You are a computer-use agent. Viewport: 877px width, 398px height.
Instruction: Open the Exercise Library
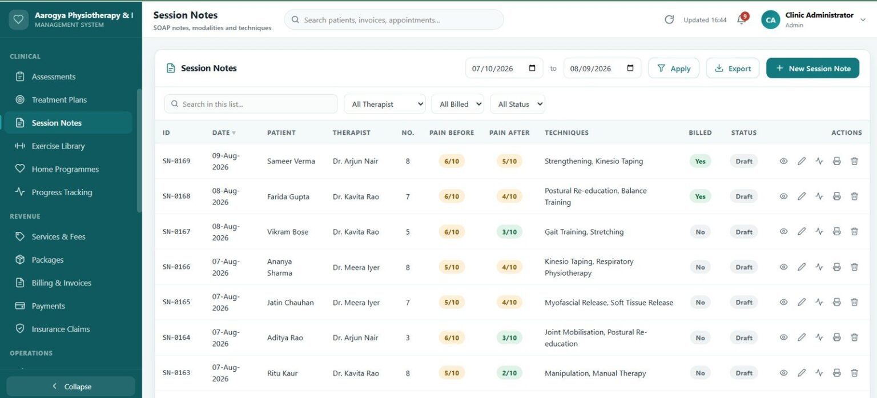click(69, 146)
